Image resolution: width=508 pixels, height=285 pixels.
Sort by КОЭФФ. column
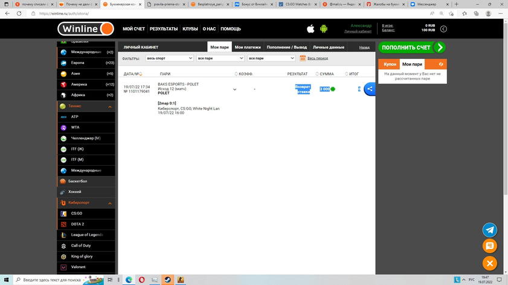click(x=243, y=74)
